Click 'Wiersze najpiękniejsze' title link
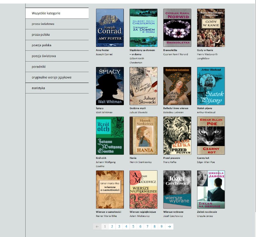The height and width of the screenshot is (237, 256). (x=143, y=212)
